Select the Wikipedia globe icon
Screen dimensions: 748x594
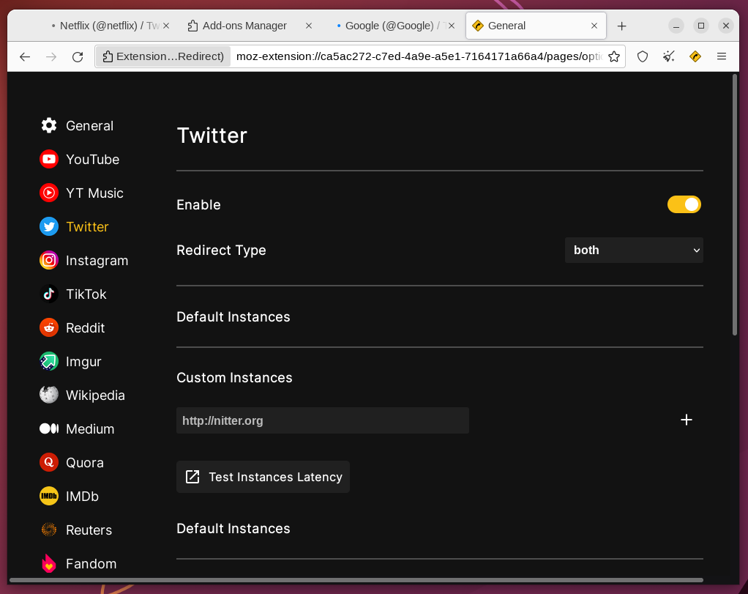pos(48,395)
